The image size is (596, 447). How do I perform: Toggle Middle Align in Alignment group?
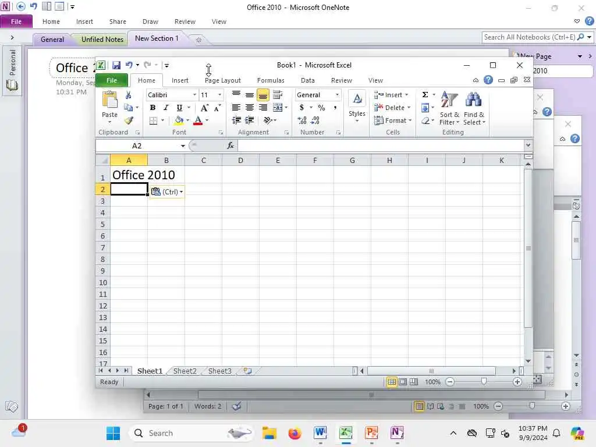(x=249, y=95)
